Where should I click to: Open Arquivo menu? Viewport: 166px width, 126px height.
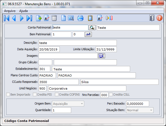pos(10,11)
